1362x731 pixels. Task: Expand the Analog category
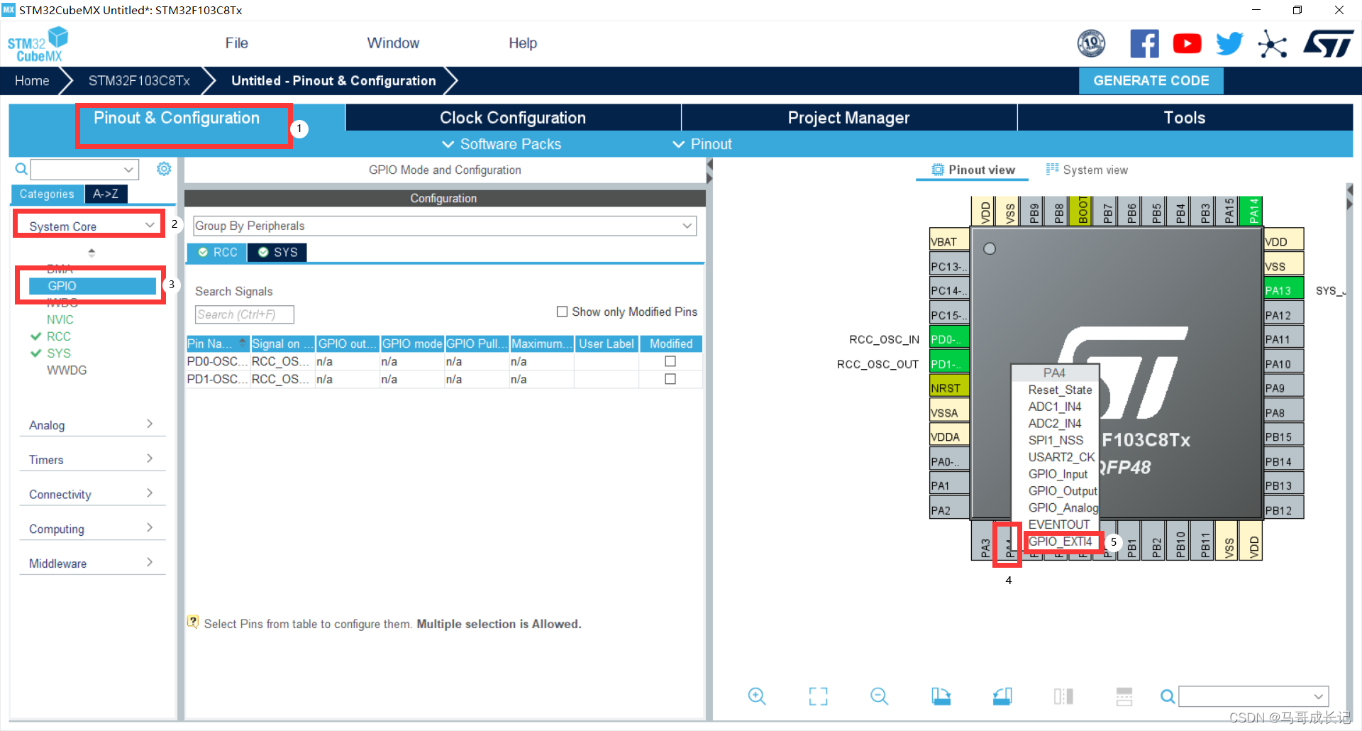coord(91,424)
